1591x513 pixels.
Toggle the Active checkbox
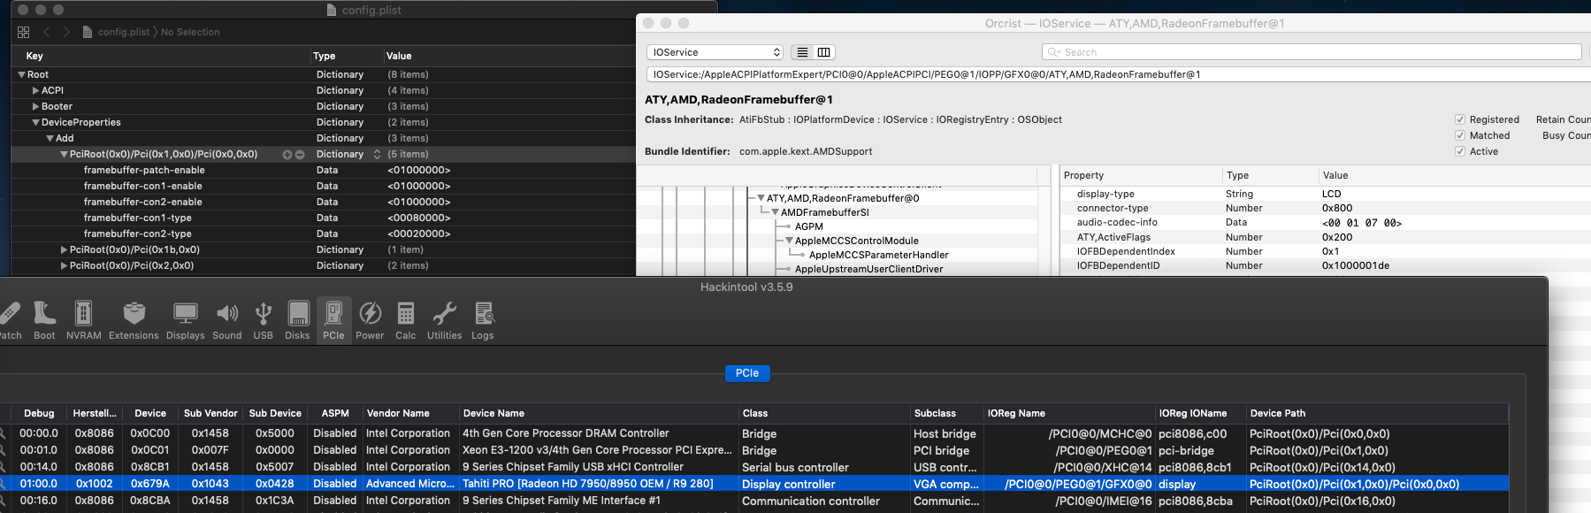click(x=1460, y=151)
